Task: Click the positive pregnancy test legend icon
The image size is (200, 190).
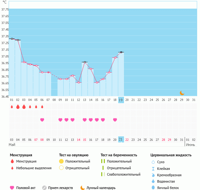Action: pos(103,161)
